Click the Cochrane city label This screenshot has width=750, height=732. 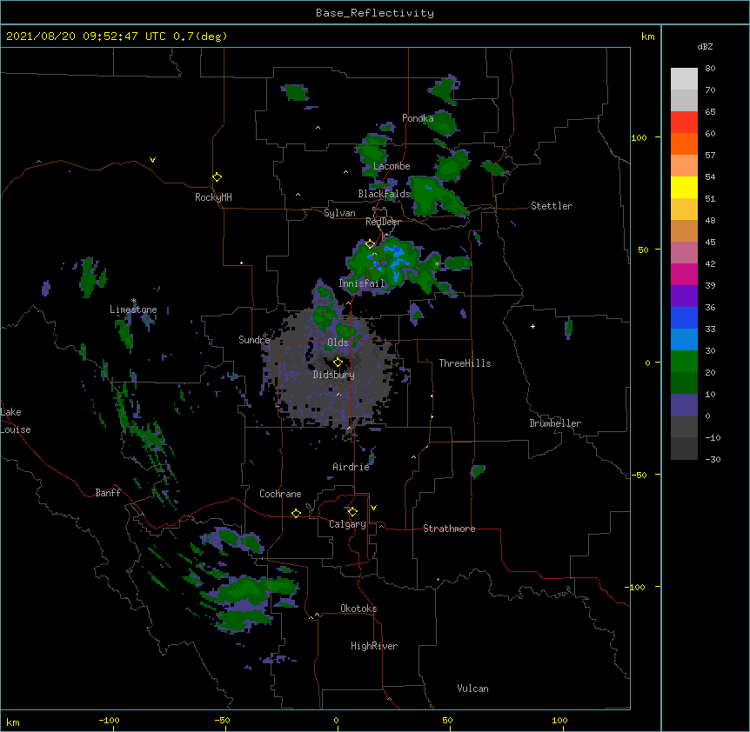(280, 494)
